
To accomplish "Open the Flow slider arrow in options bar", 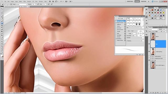I will 46,4.
